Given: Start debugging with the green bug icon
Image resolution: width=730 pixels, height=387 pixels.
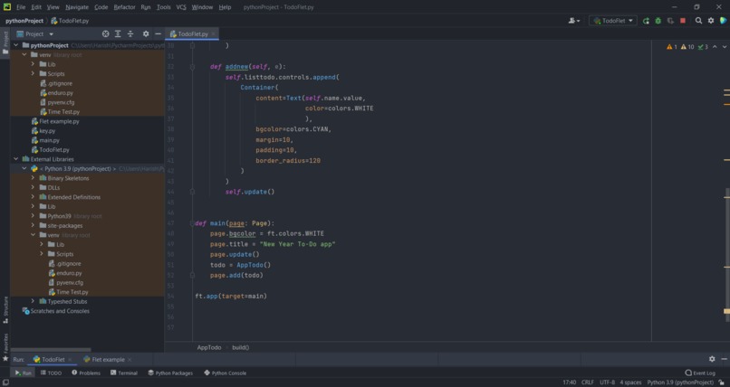Looking at the screenshot, I should coord(658,21).
